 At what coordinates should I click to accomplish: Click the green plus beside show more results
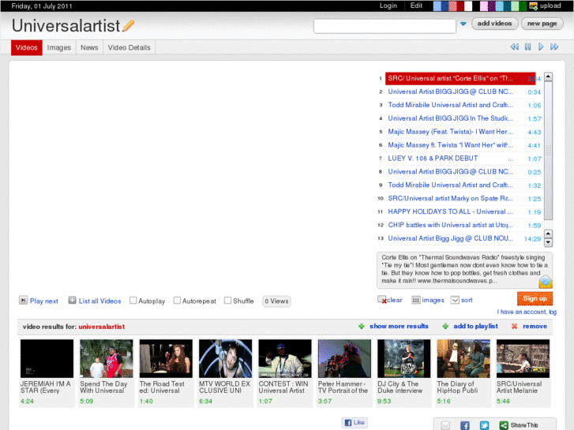[x=362, y=326]
